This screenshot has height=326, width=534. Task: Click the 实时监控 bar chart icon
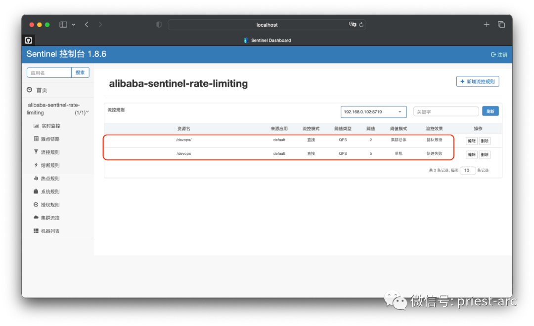pos(36,126)
